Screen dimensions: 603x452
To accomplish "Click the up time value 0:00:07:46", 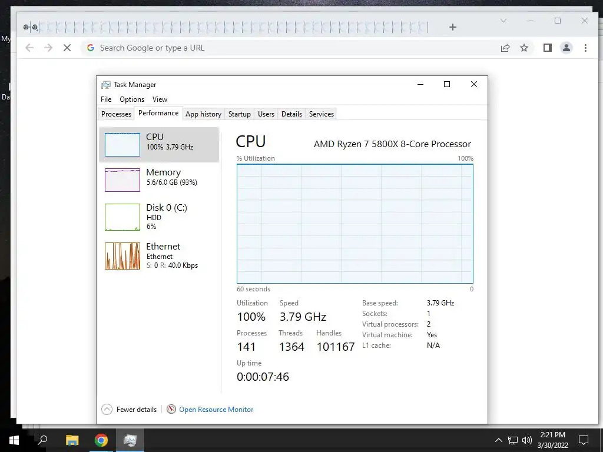I will point(263,377).
